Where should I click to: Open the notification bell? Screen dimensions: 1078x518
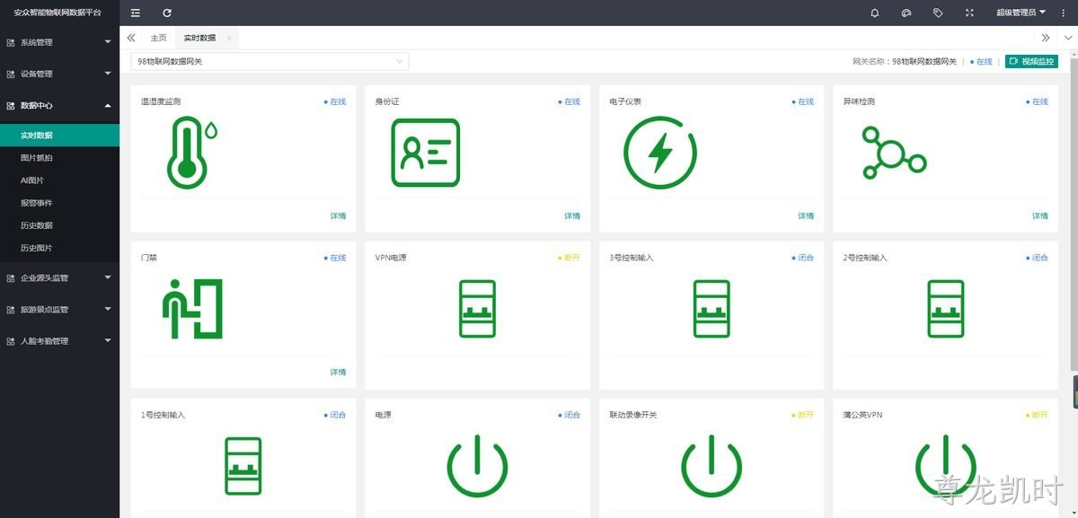coord(875,13)
